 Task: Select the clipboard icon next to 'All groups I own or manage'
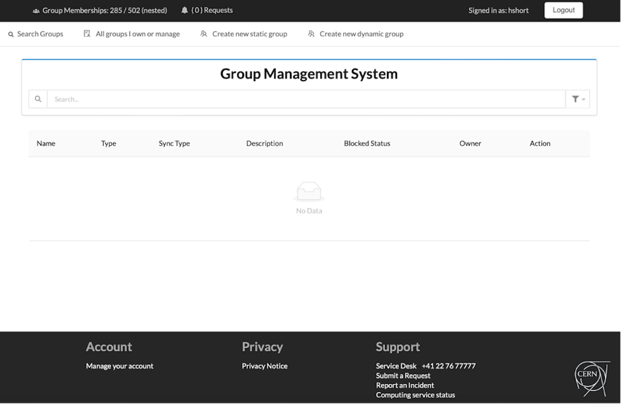[x=87, y=33]
